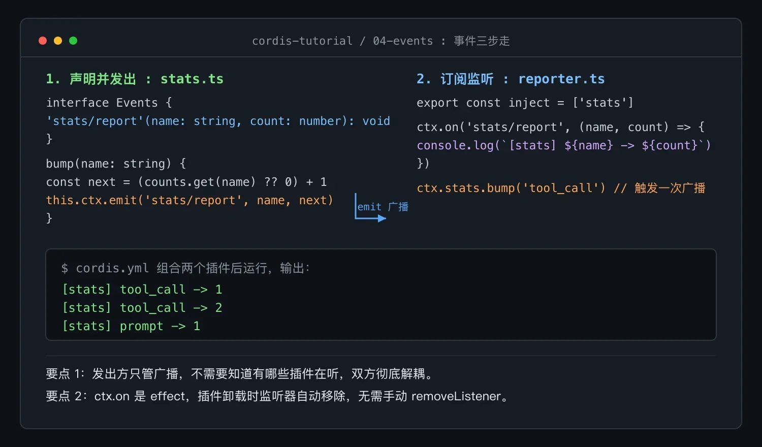Click the window title cordis-tutorial / 04-events
762x447 pixels.
[x=381, y=41]
